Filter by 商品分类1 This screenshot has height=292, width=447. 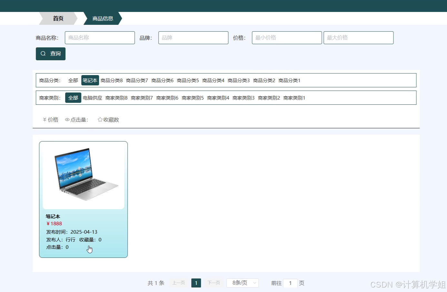coord(290,80)
